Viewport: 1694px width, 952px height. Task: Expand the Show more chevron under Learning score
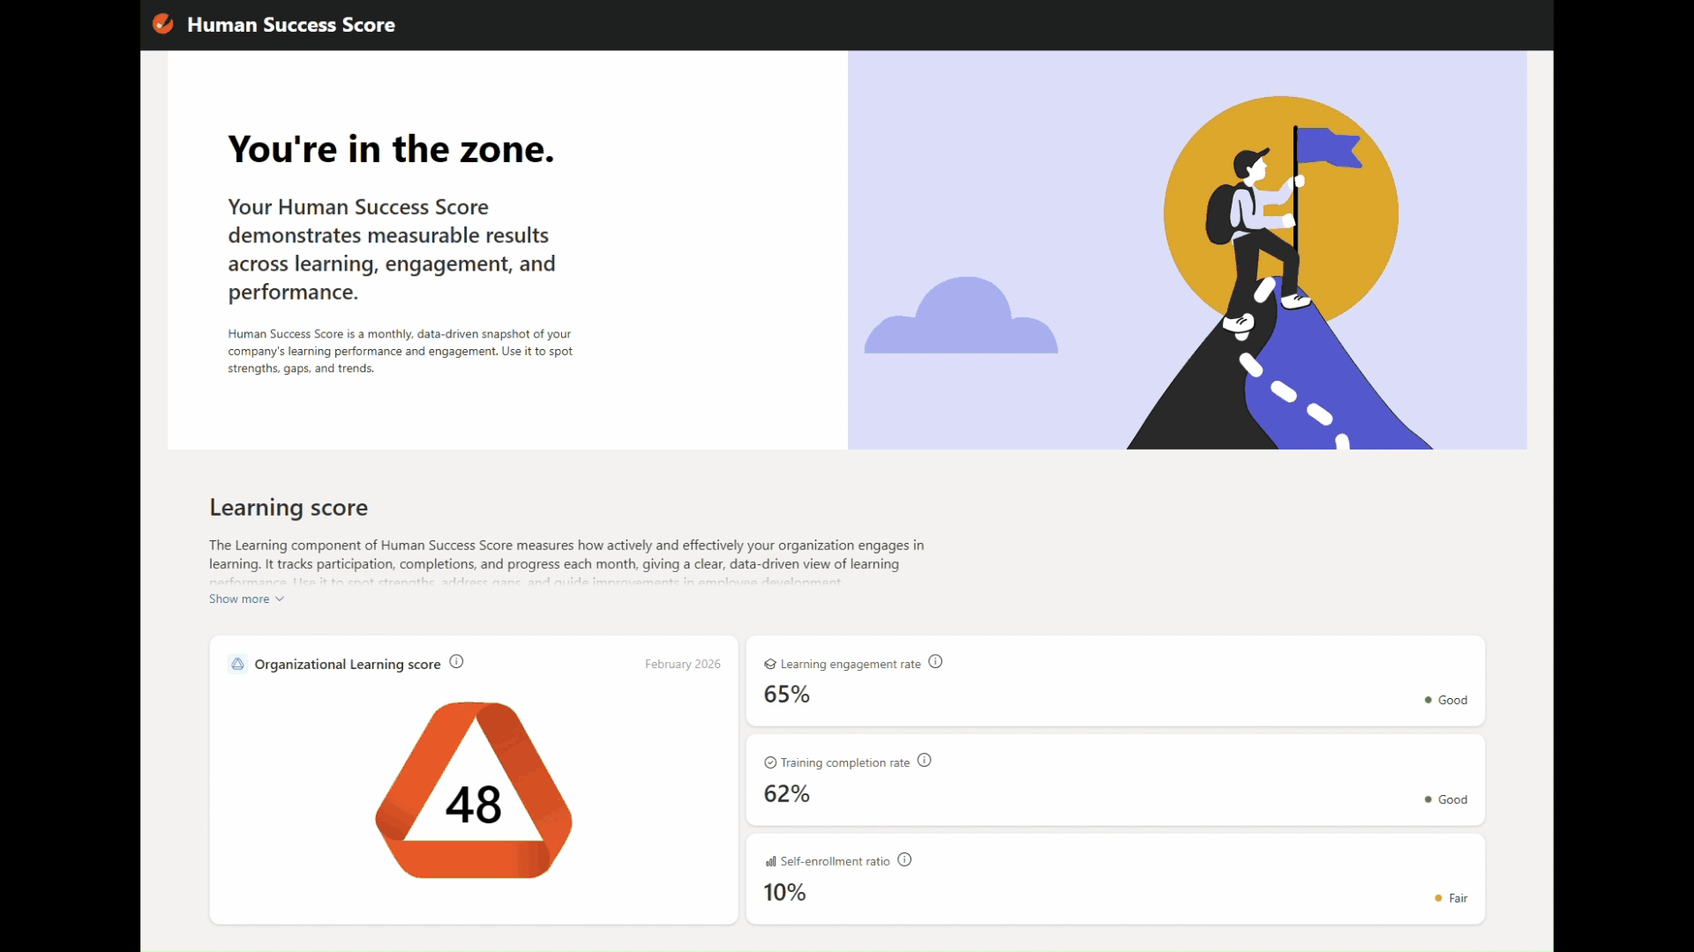[x=278, y=599]
